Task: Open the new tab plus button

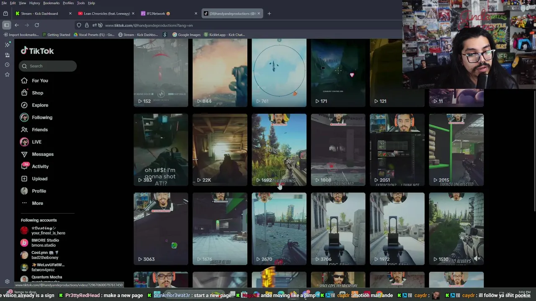Action: (x=269, y=13)
